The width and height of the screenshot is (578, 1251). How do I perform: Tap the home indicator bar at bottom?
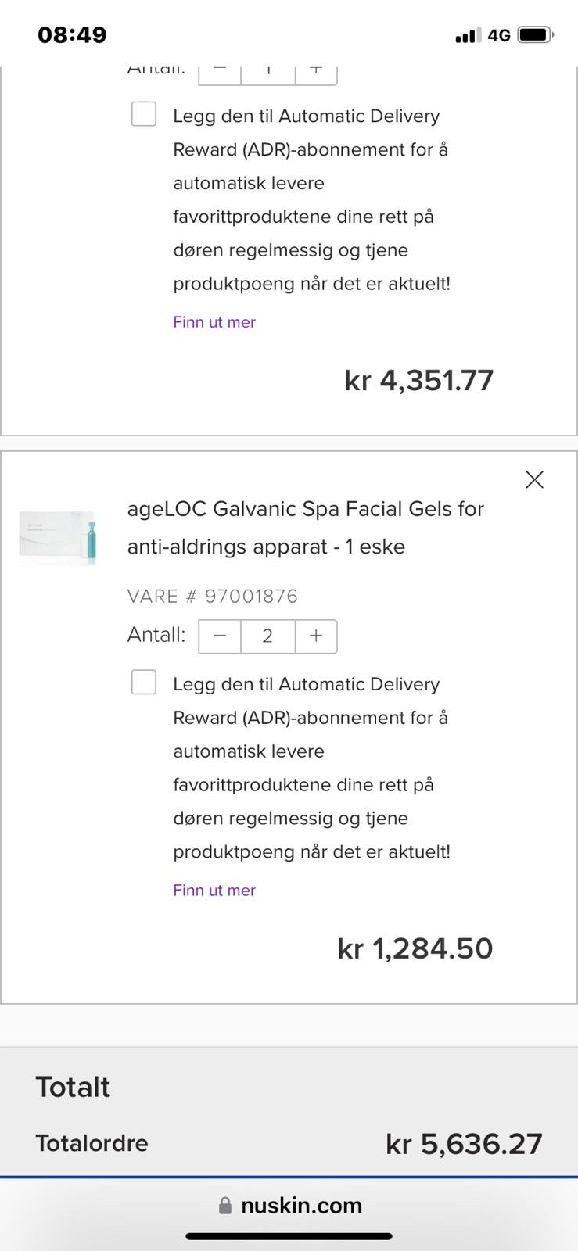[289, 1236]
